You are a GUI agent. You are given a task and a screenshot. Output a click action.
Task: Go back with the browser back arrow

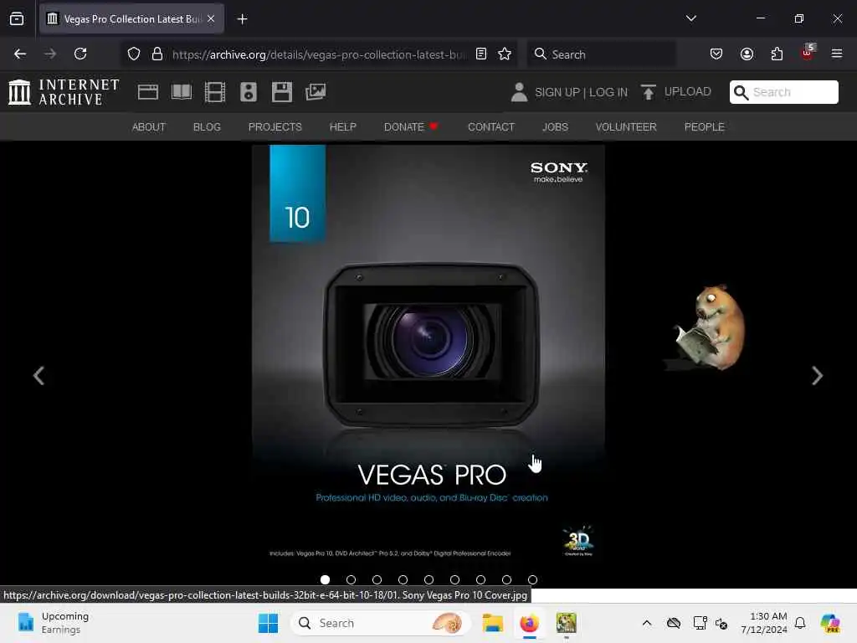tap(20, 54)
